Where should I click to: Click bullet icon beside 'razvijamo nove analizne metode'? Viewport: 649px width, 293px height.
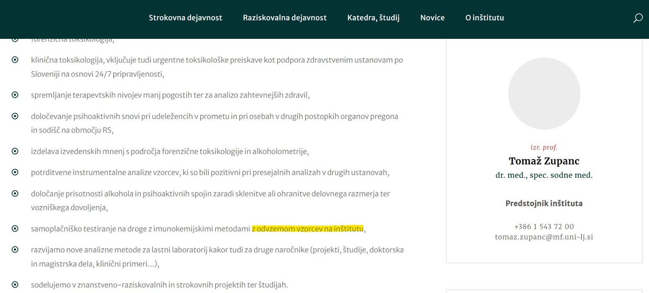(x=15, y=250)
